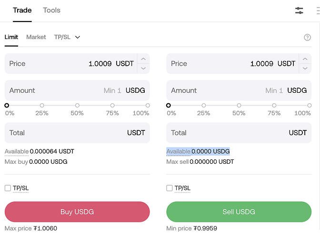This screenshot has height=238, width=320.
Task: Open the trade settings sliders icon
Action: (299, 10)
